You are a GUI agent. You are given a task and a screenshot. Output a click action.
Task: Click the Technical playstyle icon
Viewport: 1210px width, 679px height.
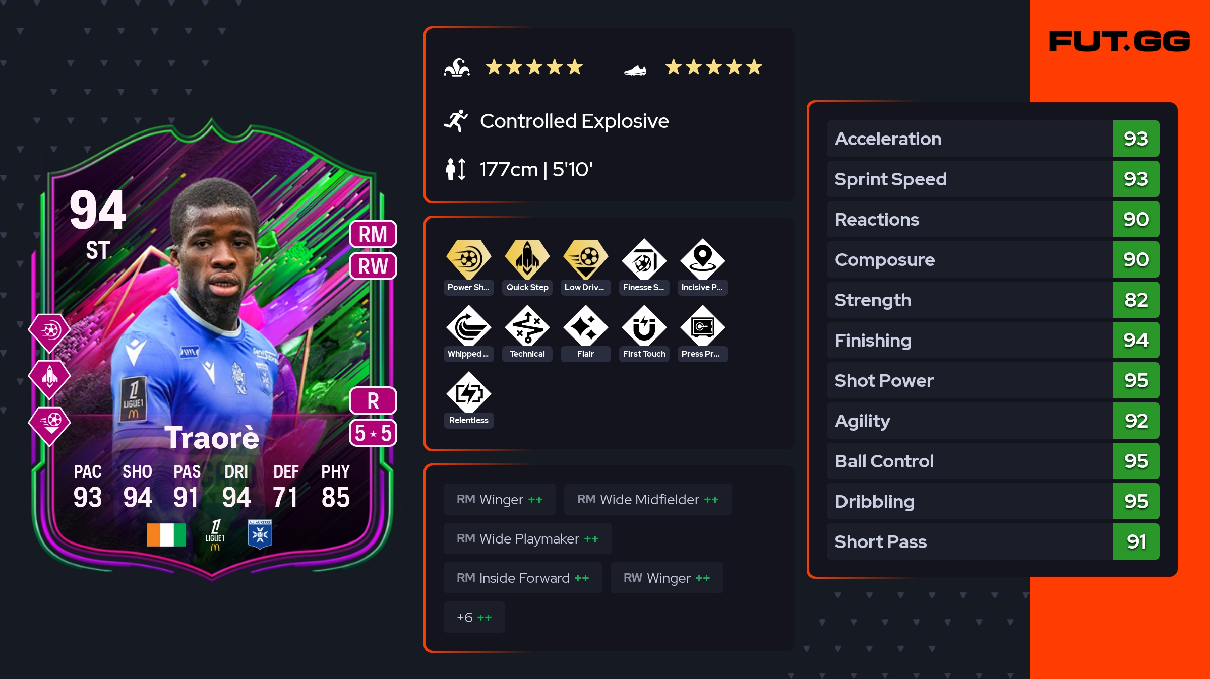(x=527, y=326)
